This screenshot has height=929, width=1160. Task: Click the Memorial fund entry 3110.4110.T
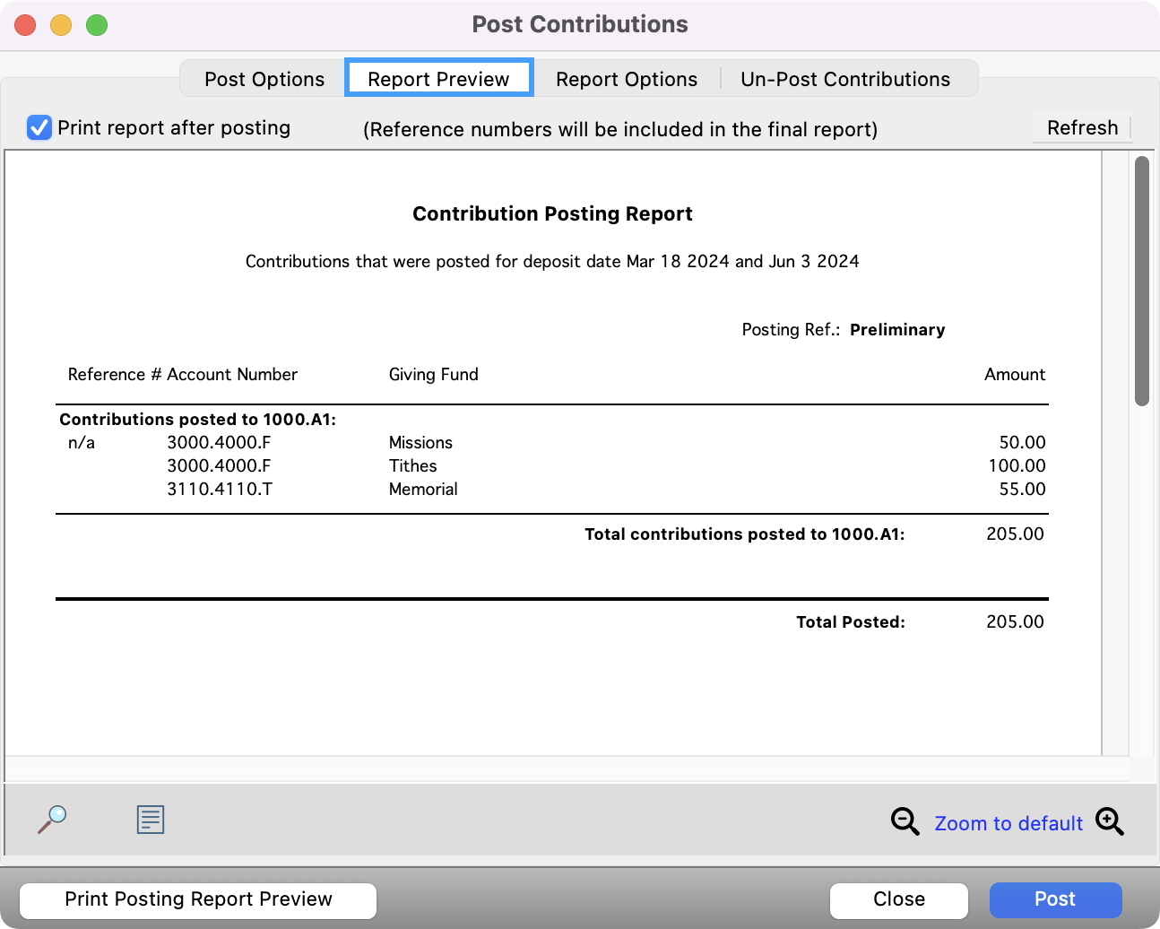point(221,489)
